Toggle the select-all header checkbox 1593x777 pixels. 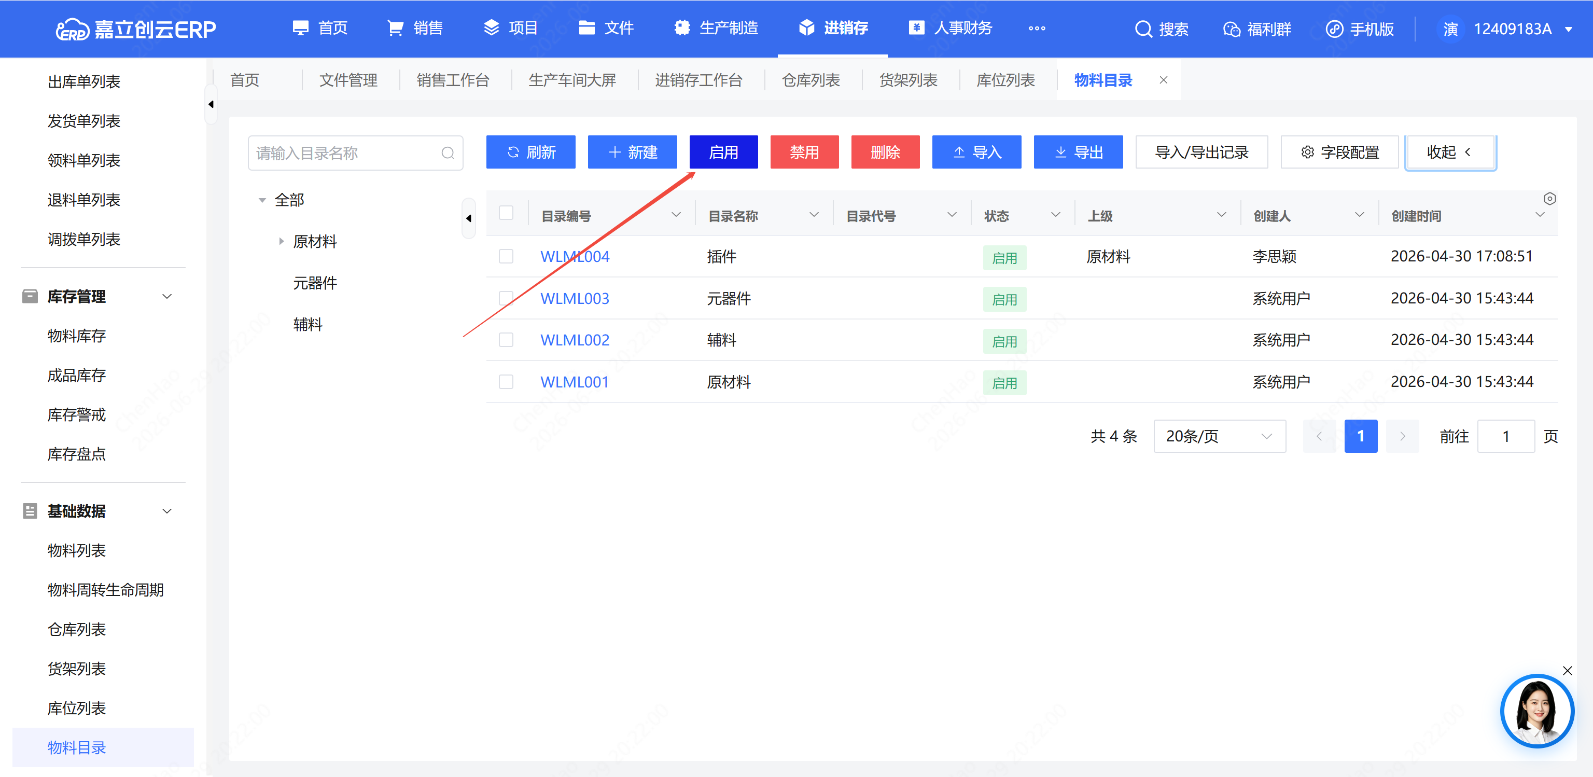click(x=506, y=213)
